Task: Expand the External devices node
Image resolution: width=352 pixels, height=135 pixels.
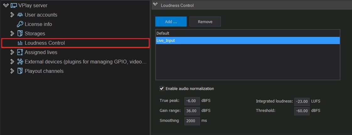Action: 12,62
